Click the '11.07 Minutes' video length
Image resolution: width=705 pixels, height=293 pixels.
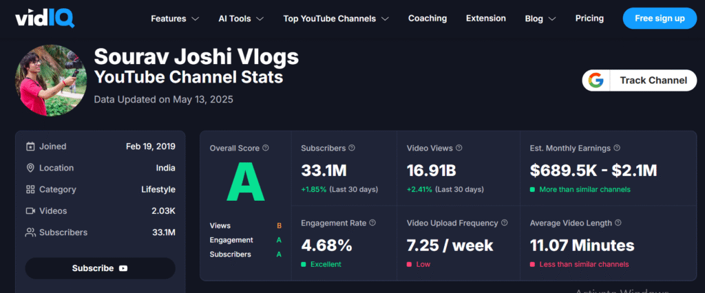click(x=582, y=246)
